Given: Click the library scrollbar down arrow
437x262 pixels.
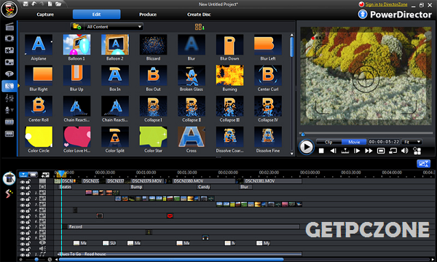Looking at the screenshot, I should (292, 154).
